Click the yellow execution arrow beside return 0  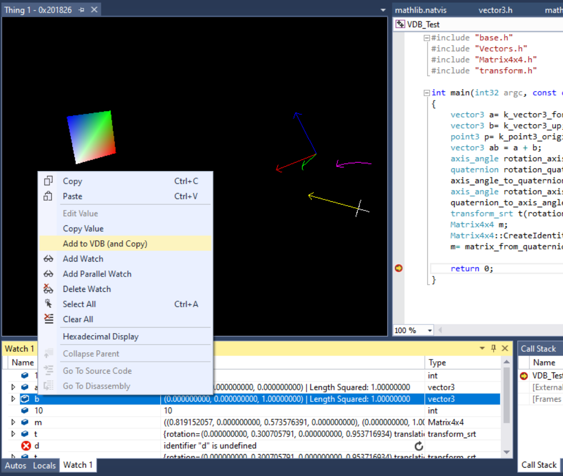tap(398, 268)
